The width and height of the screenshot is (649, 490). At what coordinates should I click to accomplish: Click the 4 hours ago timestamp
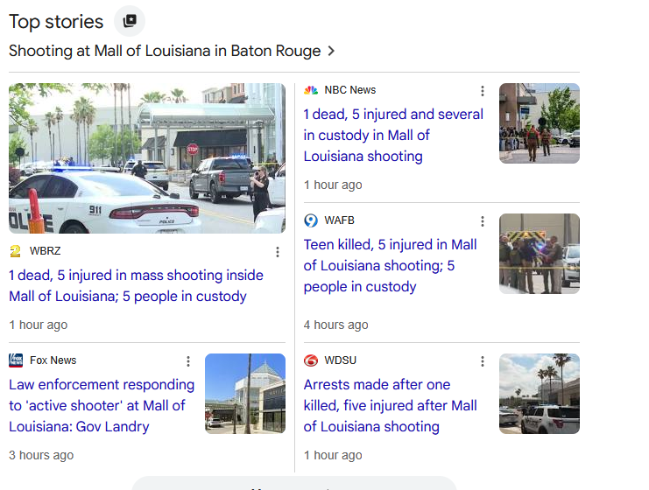(335, 325)
